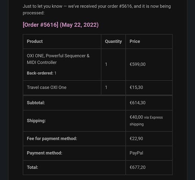The width and height of the screenshot is (195, 180).
Task: Click the Shipping label
Action: 36,121
